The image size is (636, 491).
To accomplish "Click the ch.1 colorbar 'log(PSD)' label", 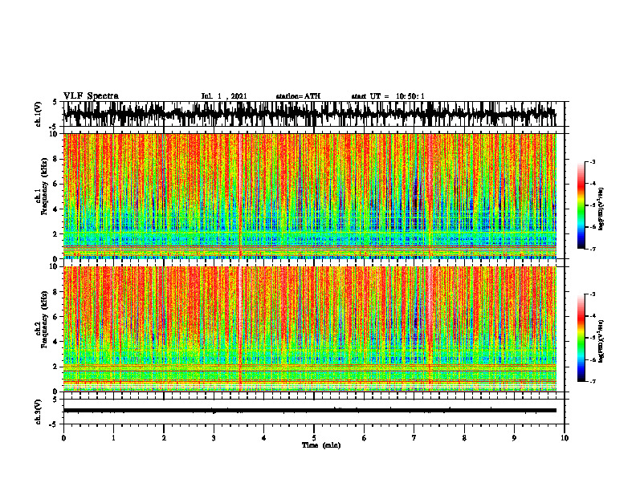I will 601,209.
